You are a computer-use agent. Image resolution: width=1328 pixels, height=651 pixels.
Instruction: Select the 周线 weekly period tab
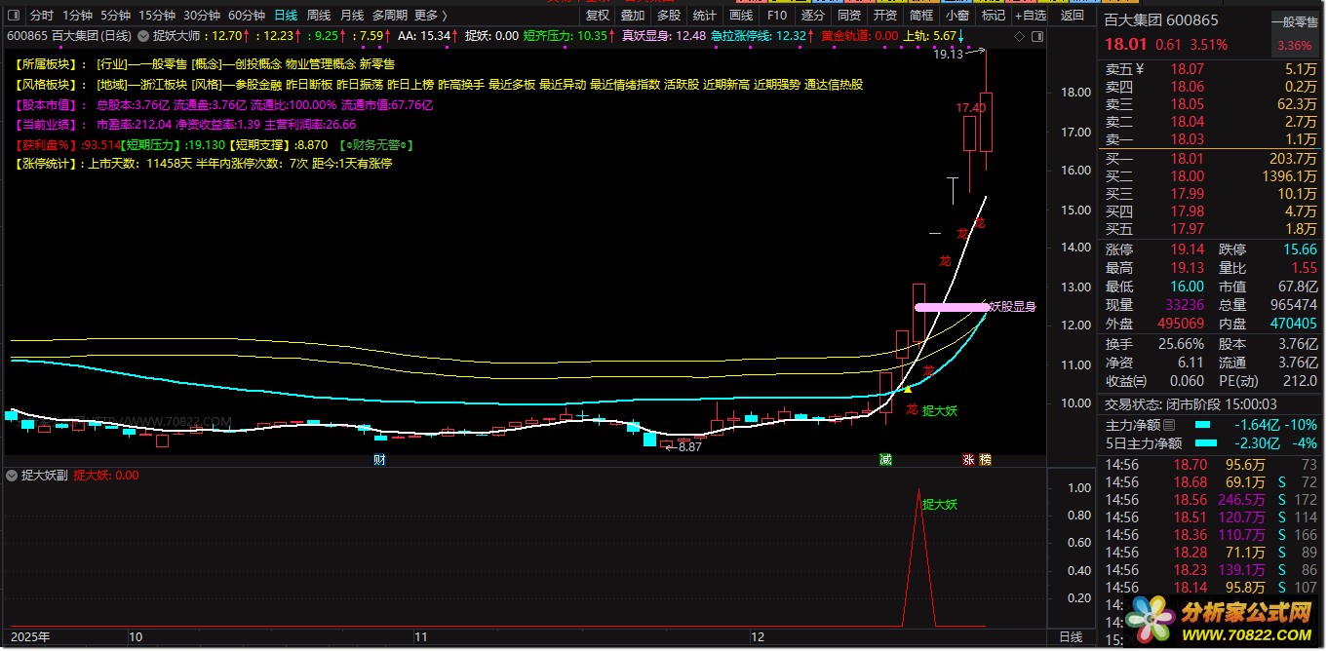pyautogui.click(x=319, y=16)
